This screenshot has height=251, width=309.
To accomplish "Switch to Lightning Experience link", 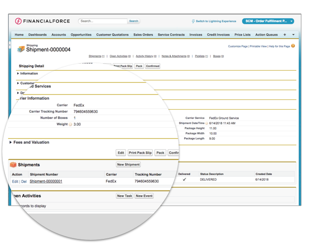I will [x=216, y=21].
